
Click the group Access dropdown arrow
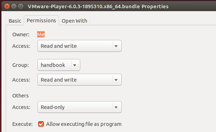pos(116,80)
